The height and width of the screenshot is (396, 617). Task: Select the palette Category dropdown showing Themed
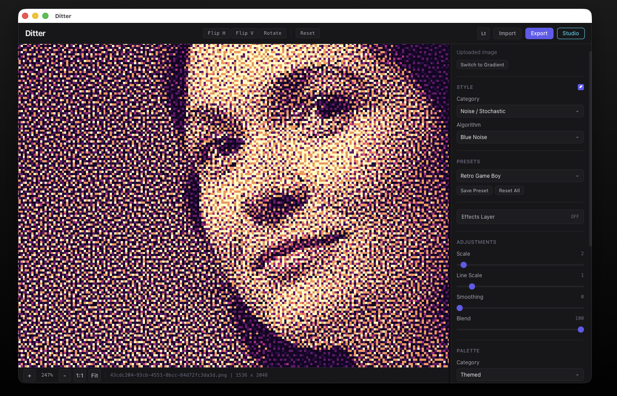(x=520, y=375)
